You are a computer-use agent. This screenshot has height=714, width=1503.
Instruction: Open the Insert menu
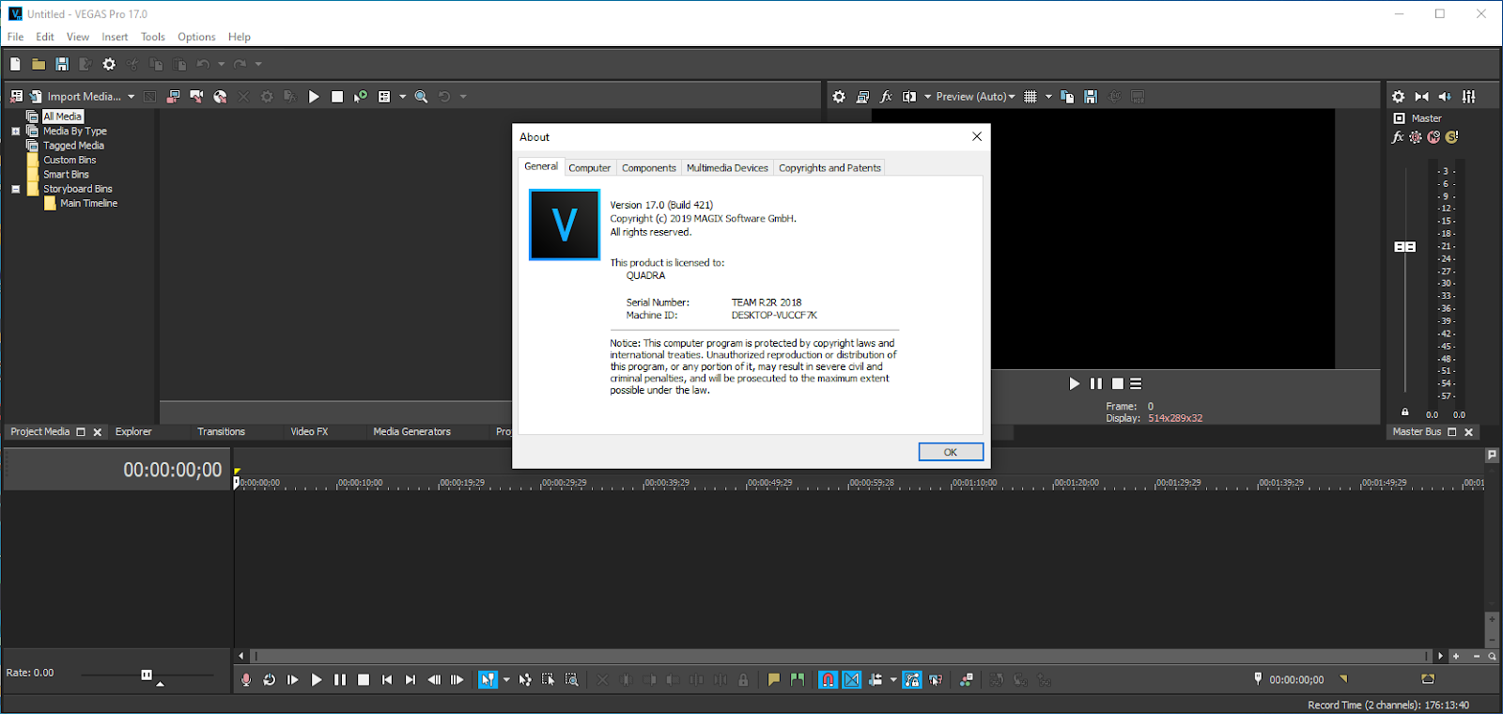[x=115, y=38]
